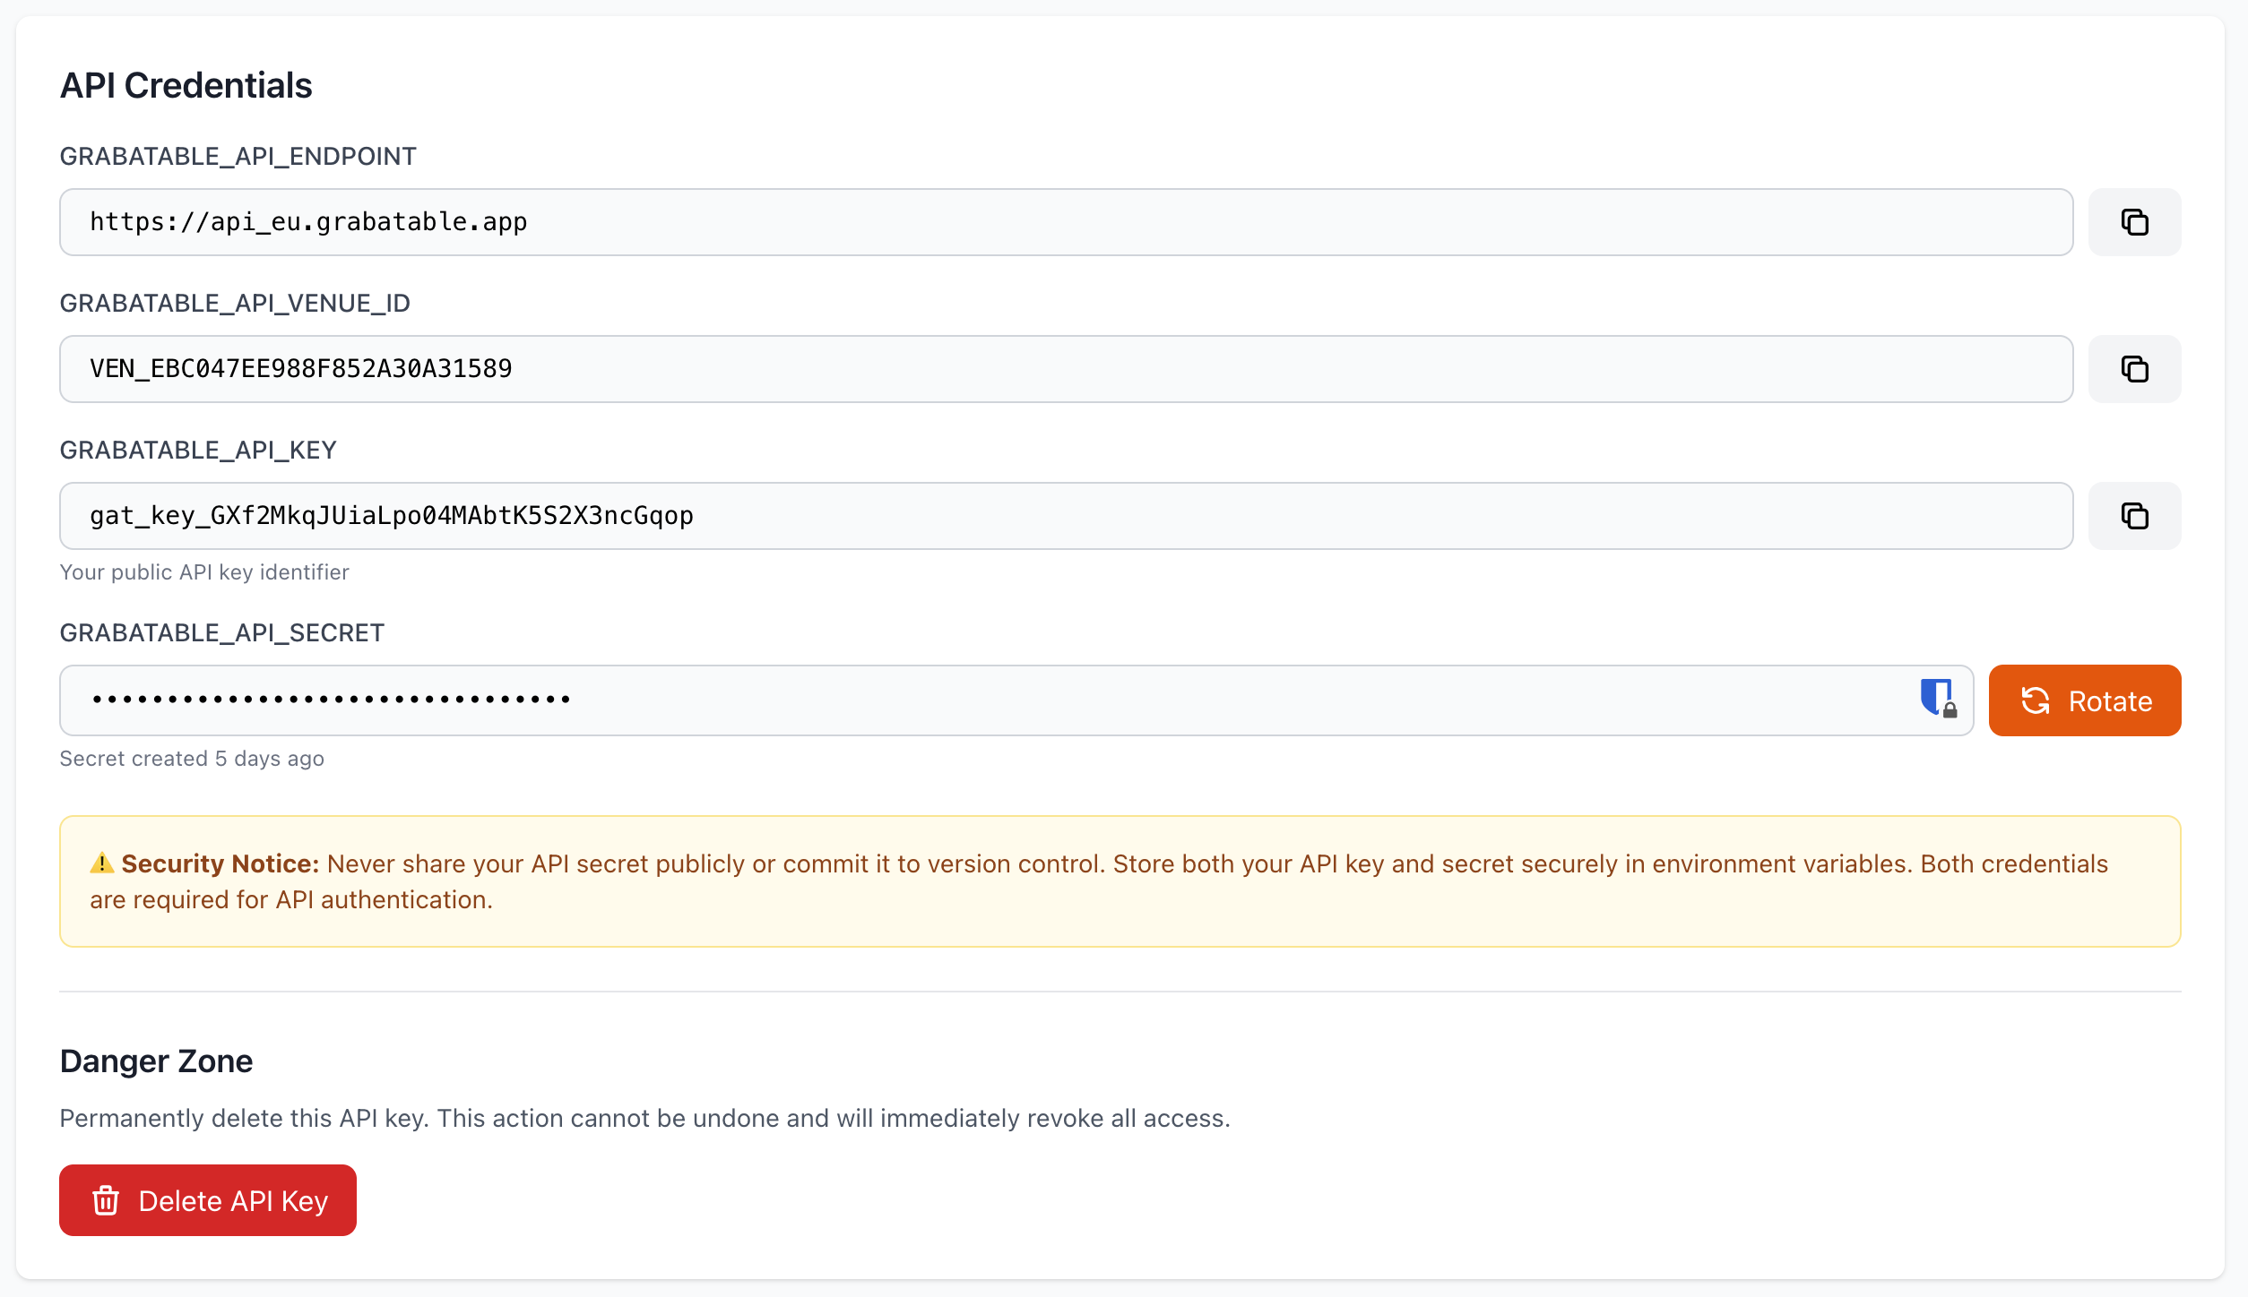
Task: Click the GRABATABLE_API_SECRET label
Action: click(221, 632)
